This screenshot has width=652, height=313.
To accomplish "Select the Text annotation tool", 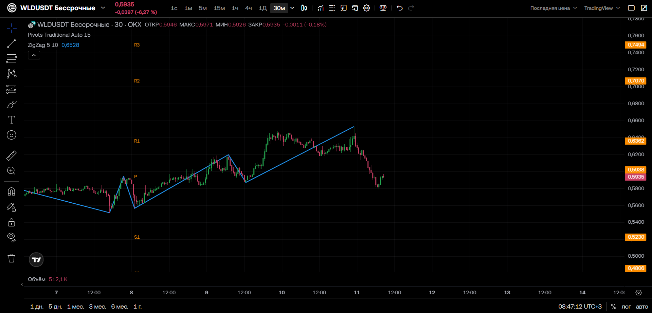I will coord(12,119).
